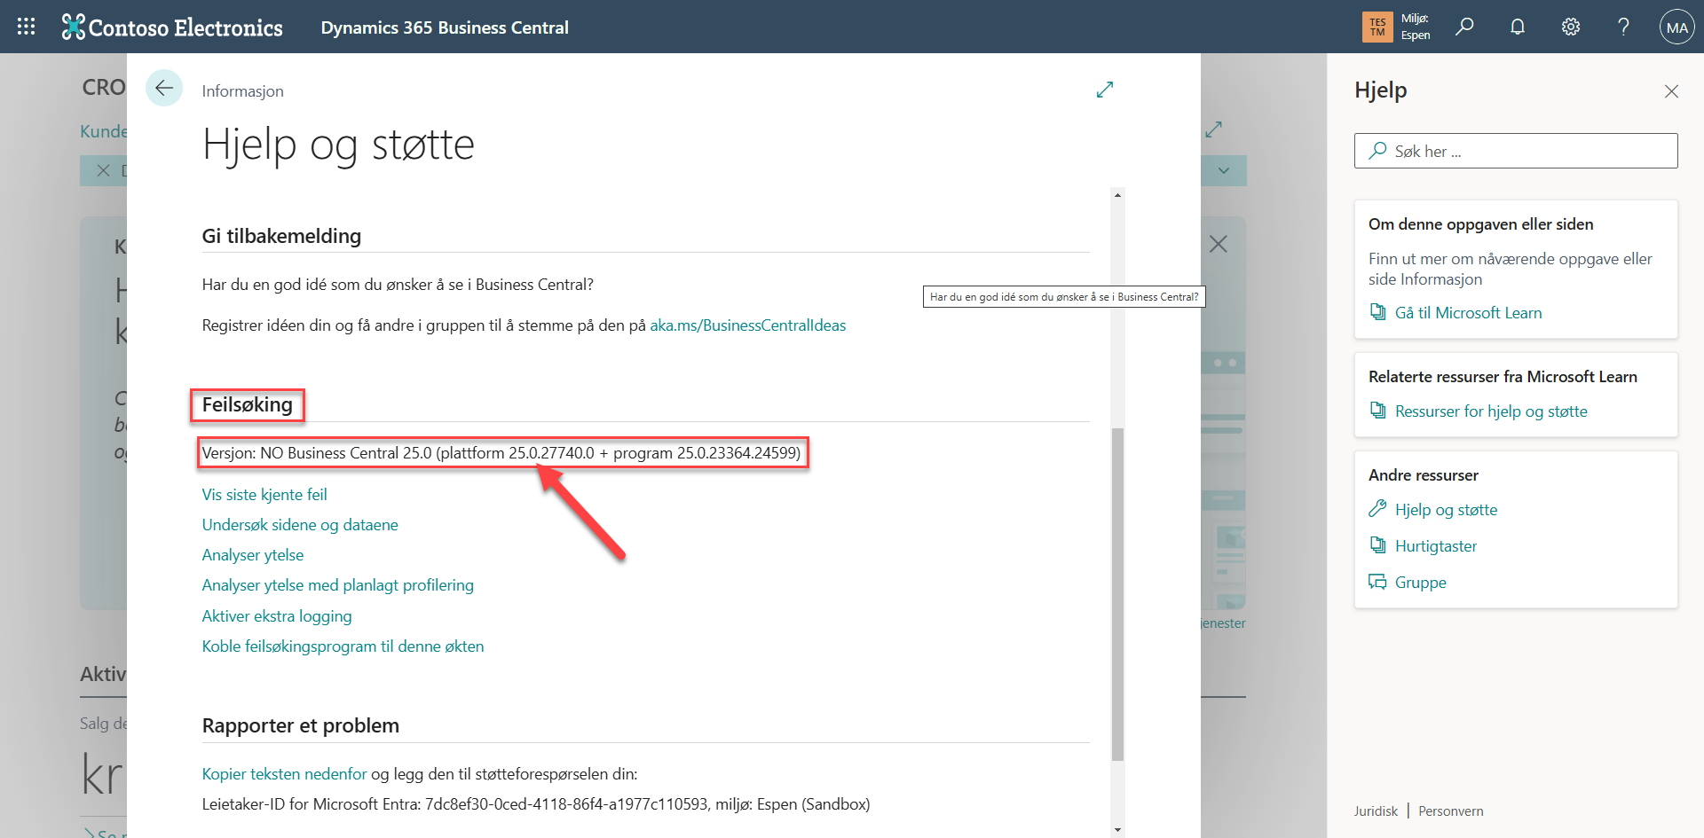Screen dimensions: 1704x838
Task: Click the Analyser ytelse link
Action: (253, 555)
